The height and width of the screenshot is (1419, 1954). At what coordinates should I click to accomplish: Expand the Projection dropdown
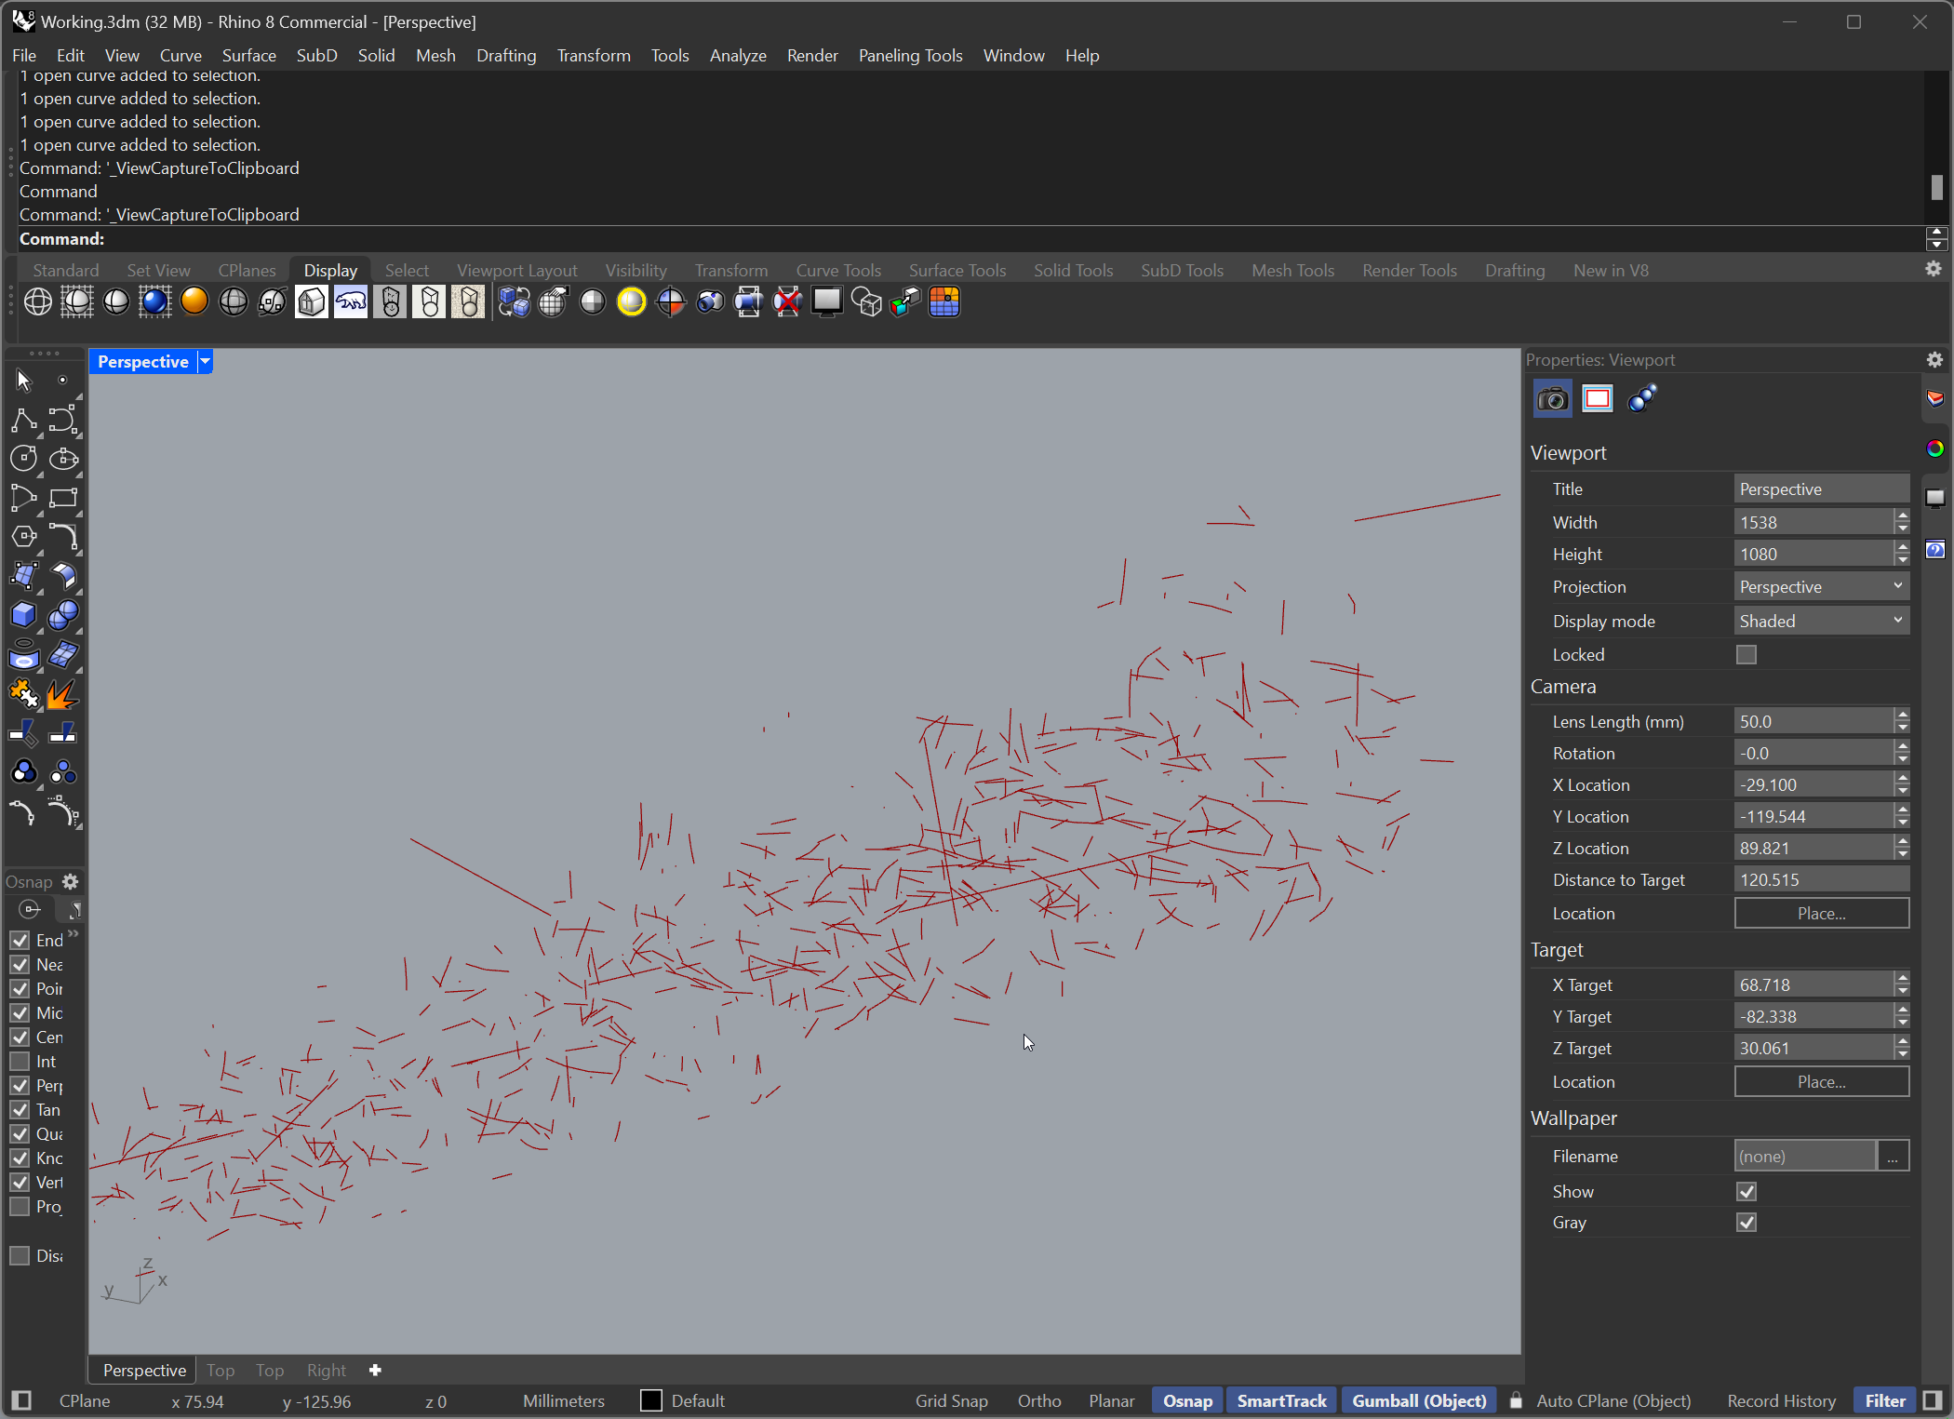(x=1821, y=587)
